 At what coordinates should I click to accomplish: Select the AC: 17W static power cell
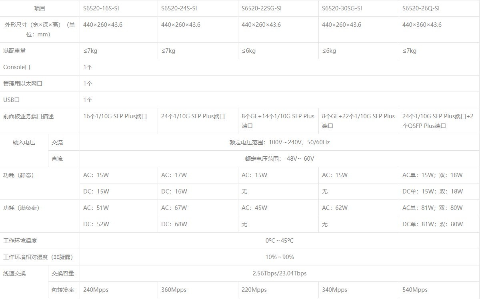(174, 175)
